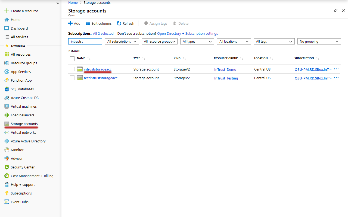The height and width of the screenshot is (217, 348).
Task: Open the InTrust_Demo resource group link
Action: (x=225, y=70)
